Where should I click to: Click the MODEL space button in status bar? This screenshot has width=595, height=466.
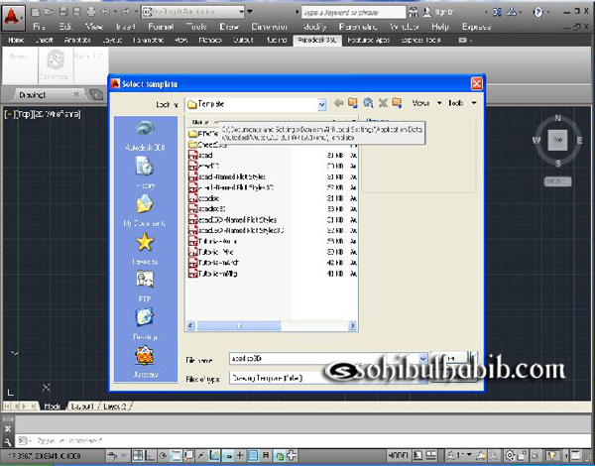point(398,455)
